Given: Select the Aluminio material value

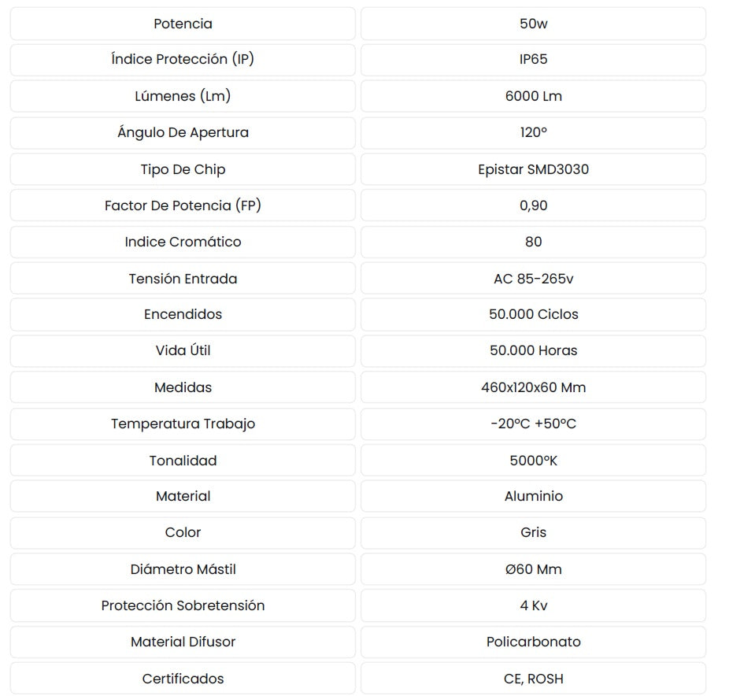Looking at the screenshot, I should coord(533,496).
